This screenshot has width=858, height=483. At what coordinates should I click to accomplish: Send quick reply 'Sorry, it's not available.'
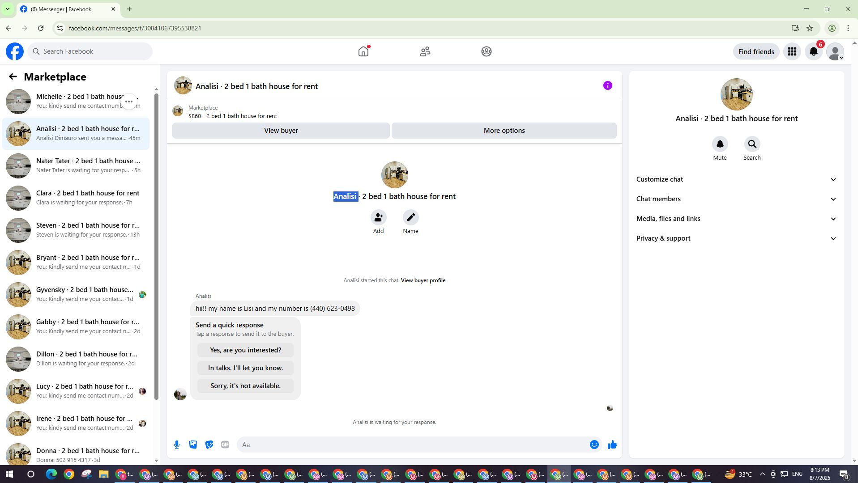(245, 386)
